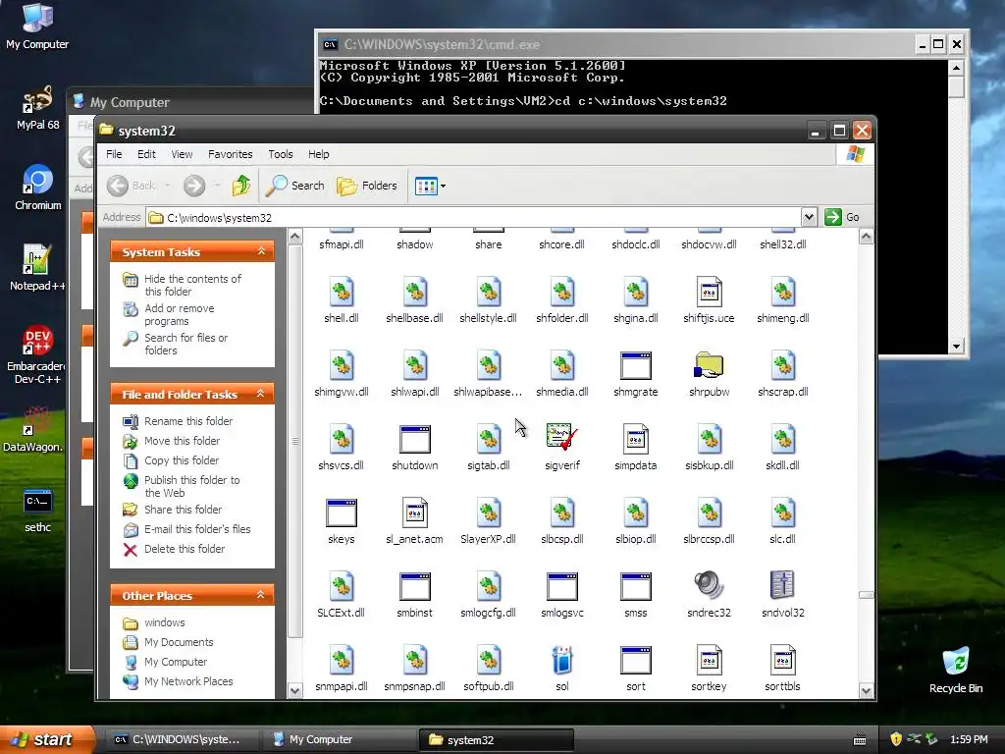Click Add or remove programs link
1005x754 pixels.
point(180,314)
